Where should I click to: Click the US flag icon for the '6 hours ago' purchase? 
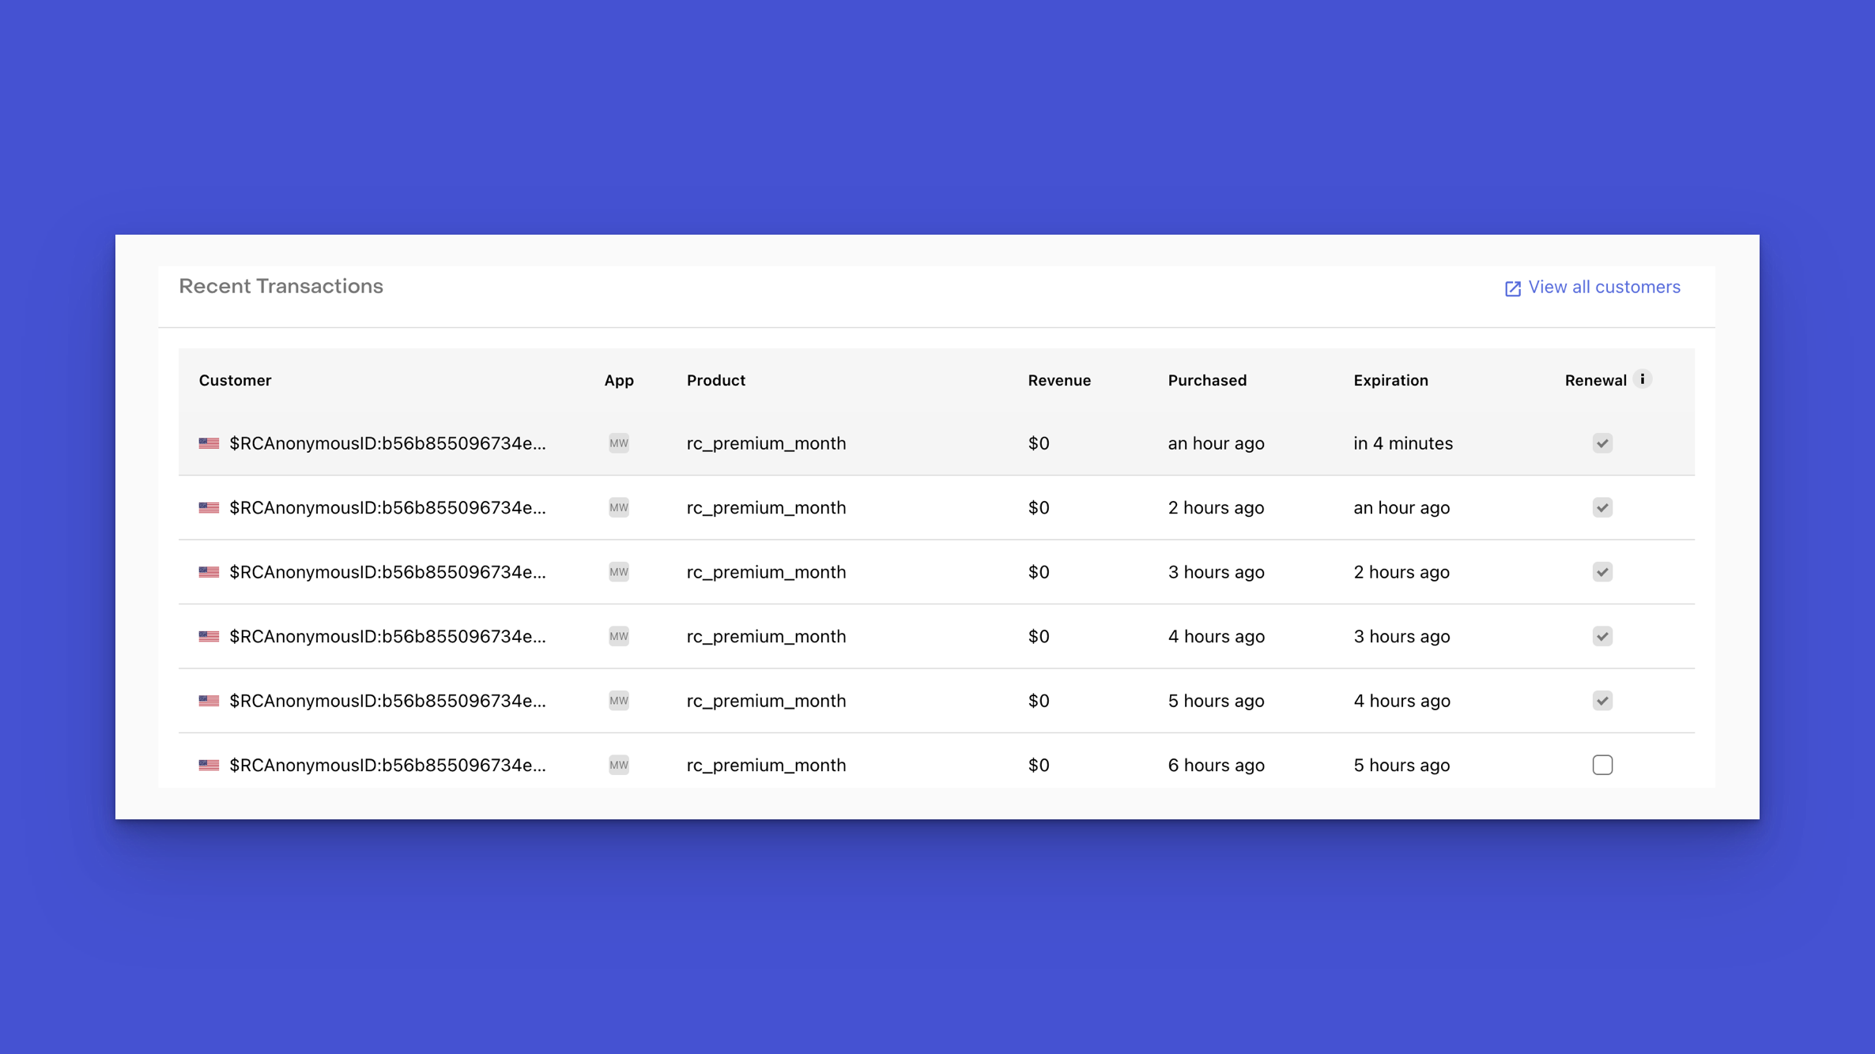point(209,766)
